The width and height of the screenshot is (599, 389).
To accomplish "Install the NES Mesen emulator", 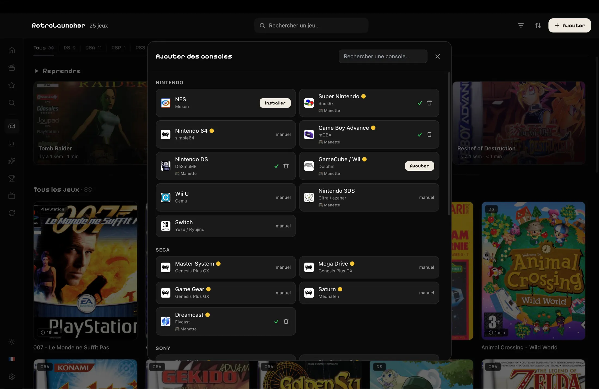I will tap(275, 103).
